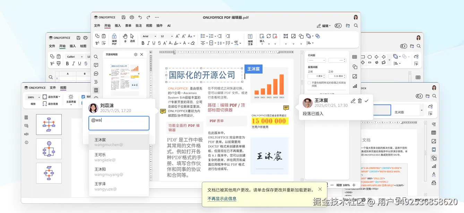
Task: Undo the last action in the PDF editor
Action: (140, 17)
